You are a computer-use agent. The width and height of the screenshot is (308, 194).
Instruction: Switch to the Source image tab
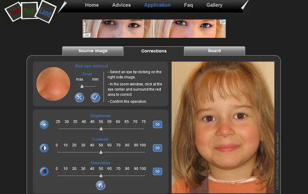pos(93,51)
